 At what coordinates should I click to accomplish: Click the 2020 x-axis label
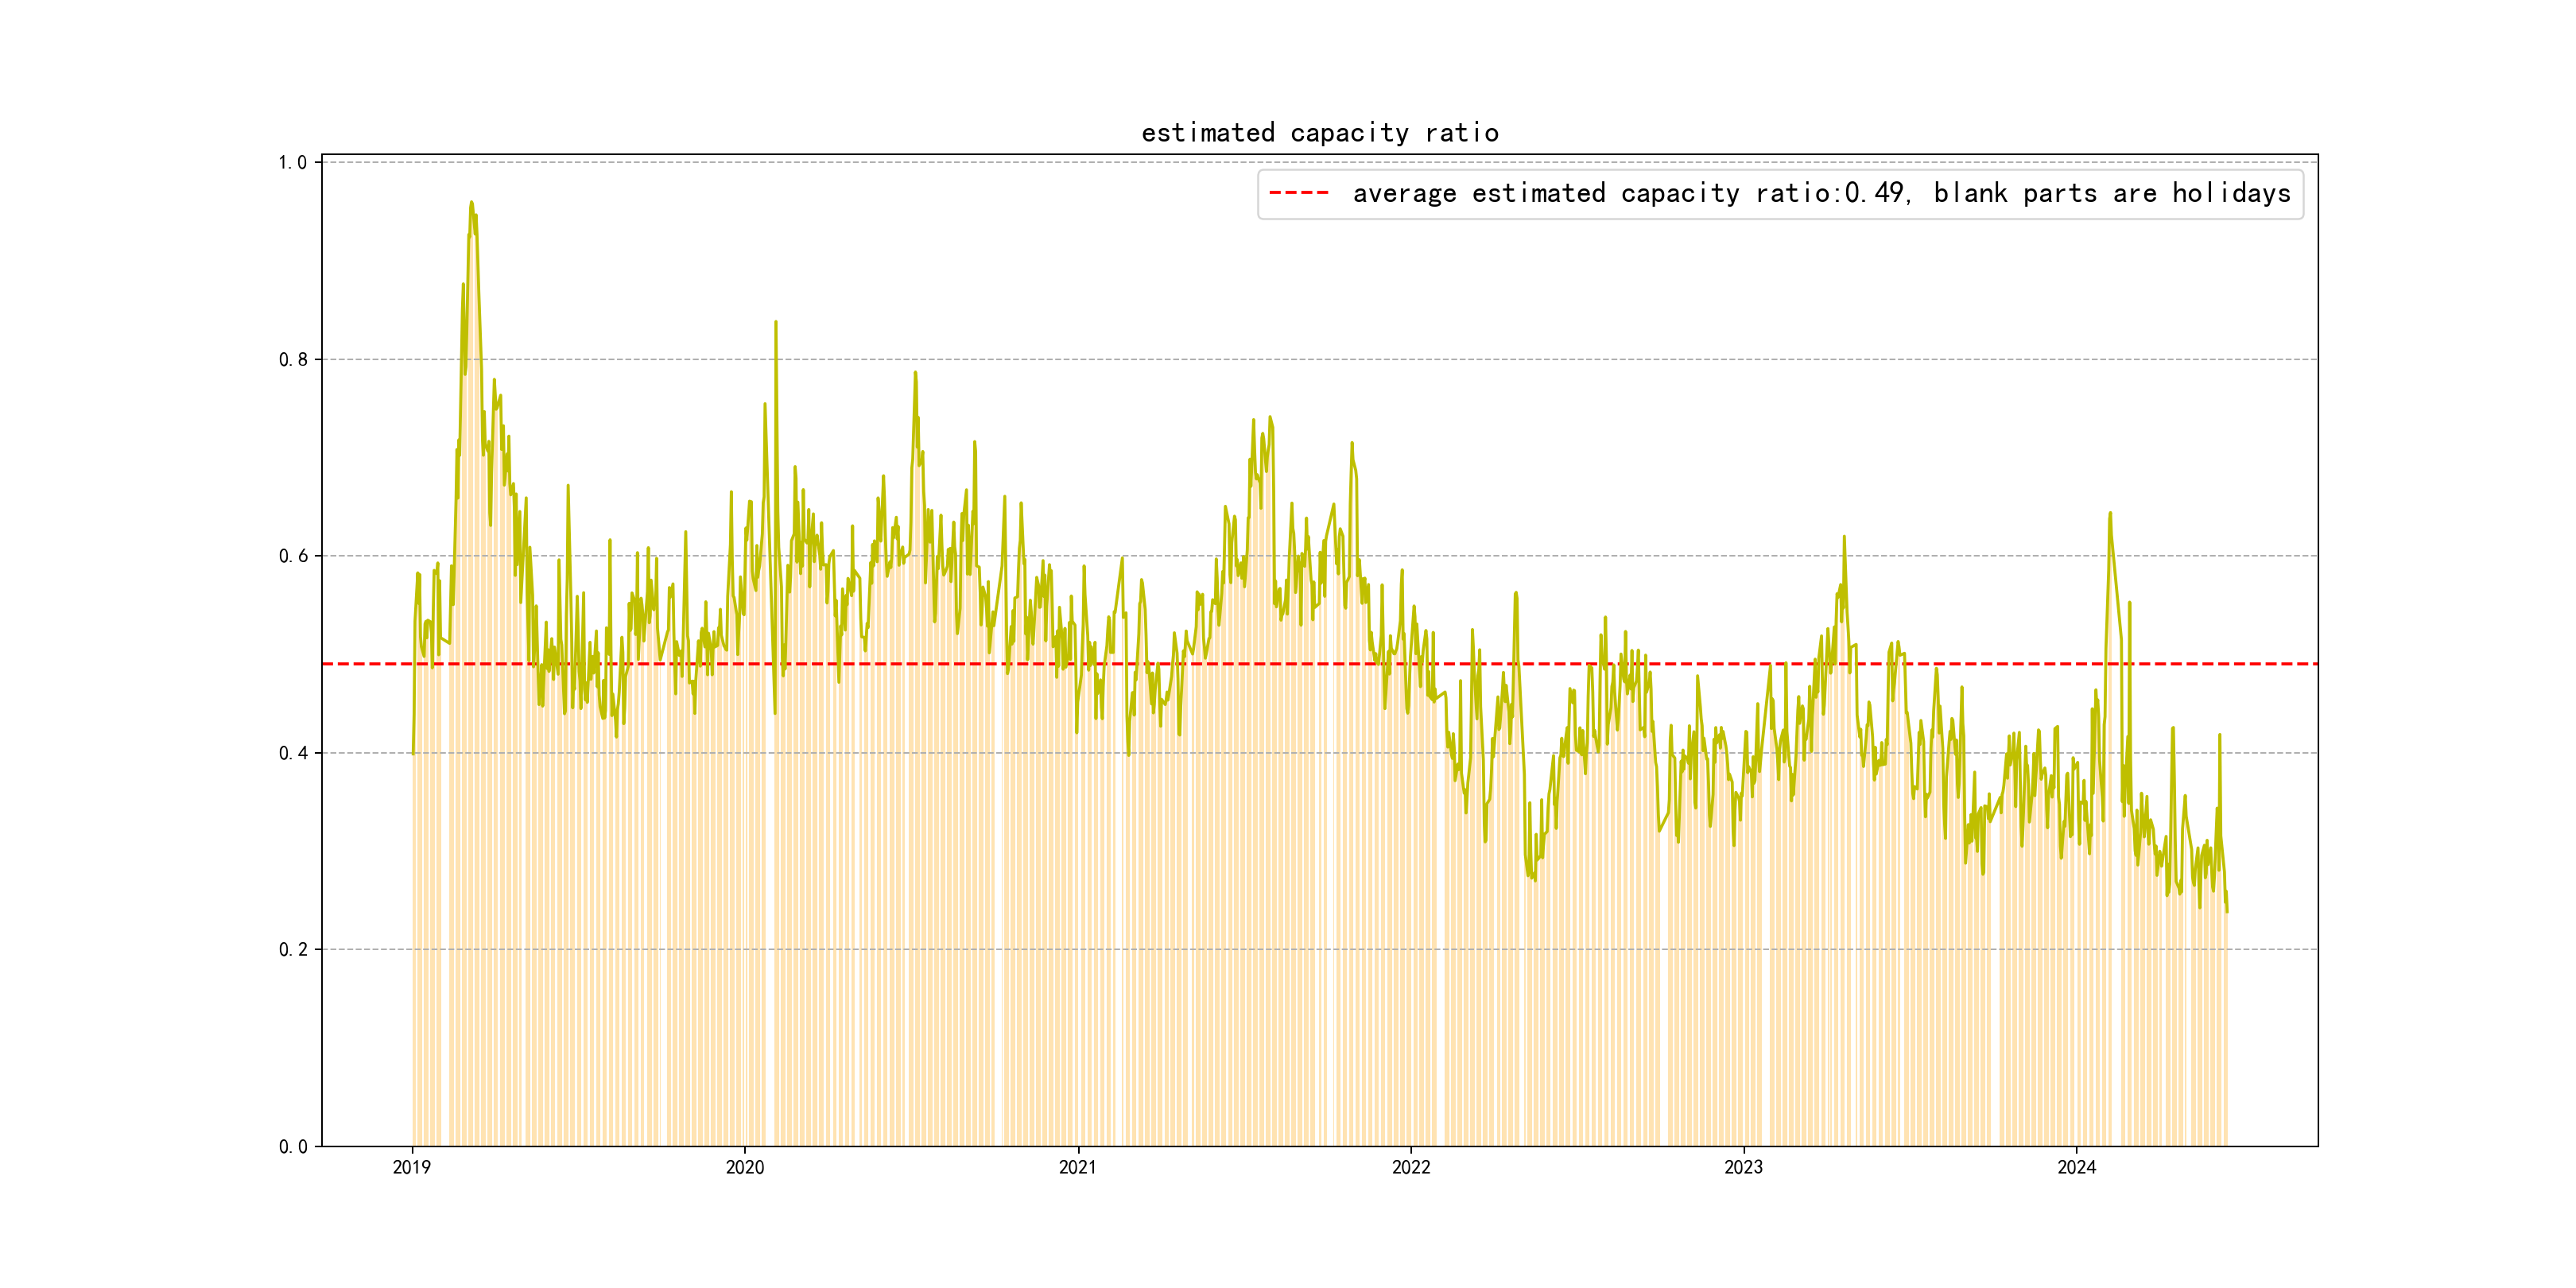(x=744, y=1167)
